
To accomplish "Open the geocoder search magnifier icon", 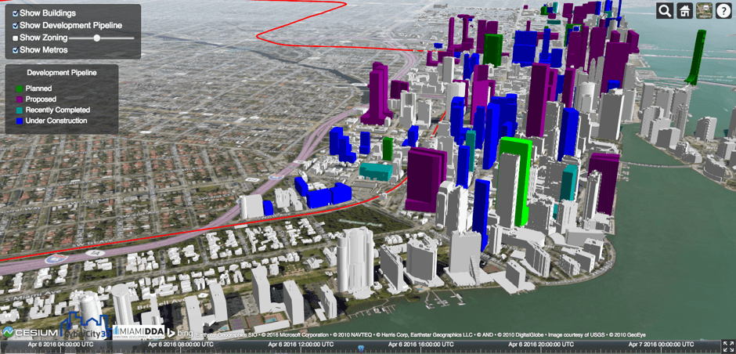I will (x=665, y=11).
